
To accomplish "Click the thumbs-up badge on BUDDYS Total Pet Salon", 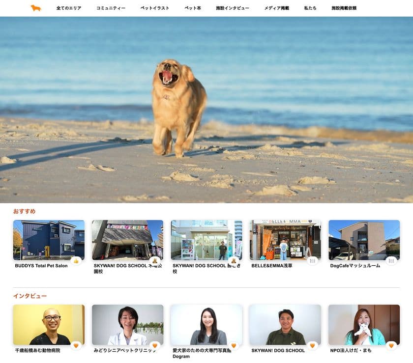I will [x=76, y=261].
